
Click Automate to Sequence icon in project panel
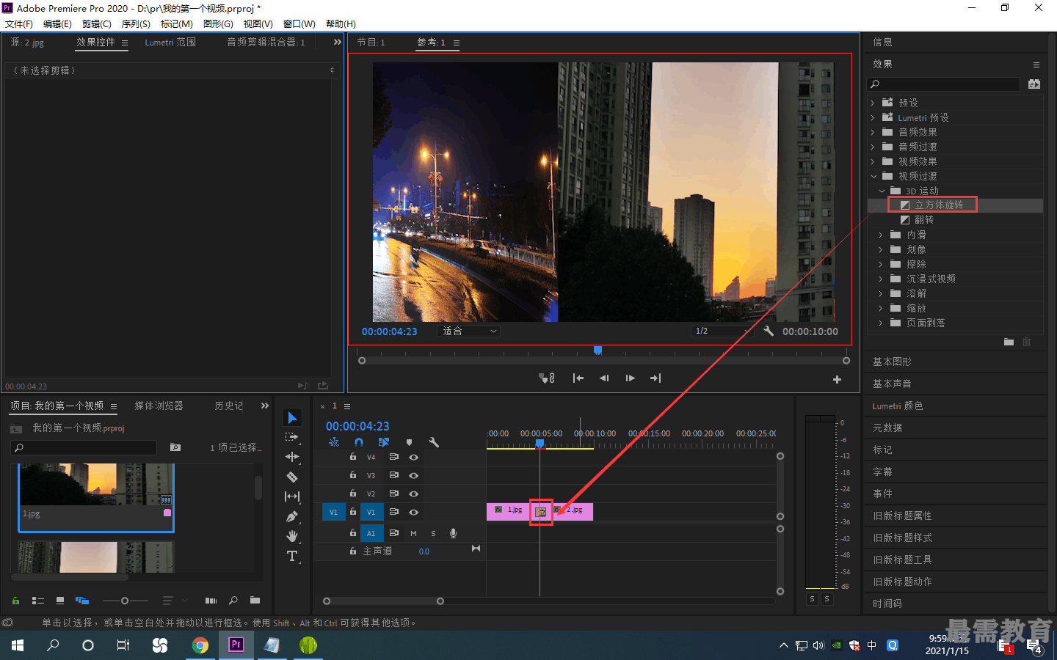coord(211,601)
